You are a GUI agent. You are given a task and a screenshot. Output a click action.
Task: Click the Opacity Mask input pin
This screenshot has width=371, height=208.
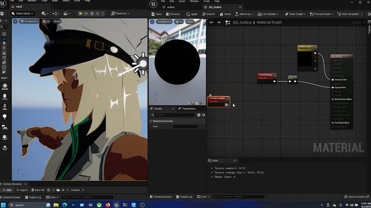333,87
